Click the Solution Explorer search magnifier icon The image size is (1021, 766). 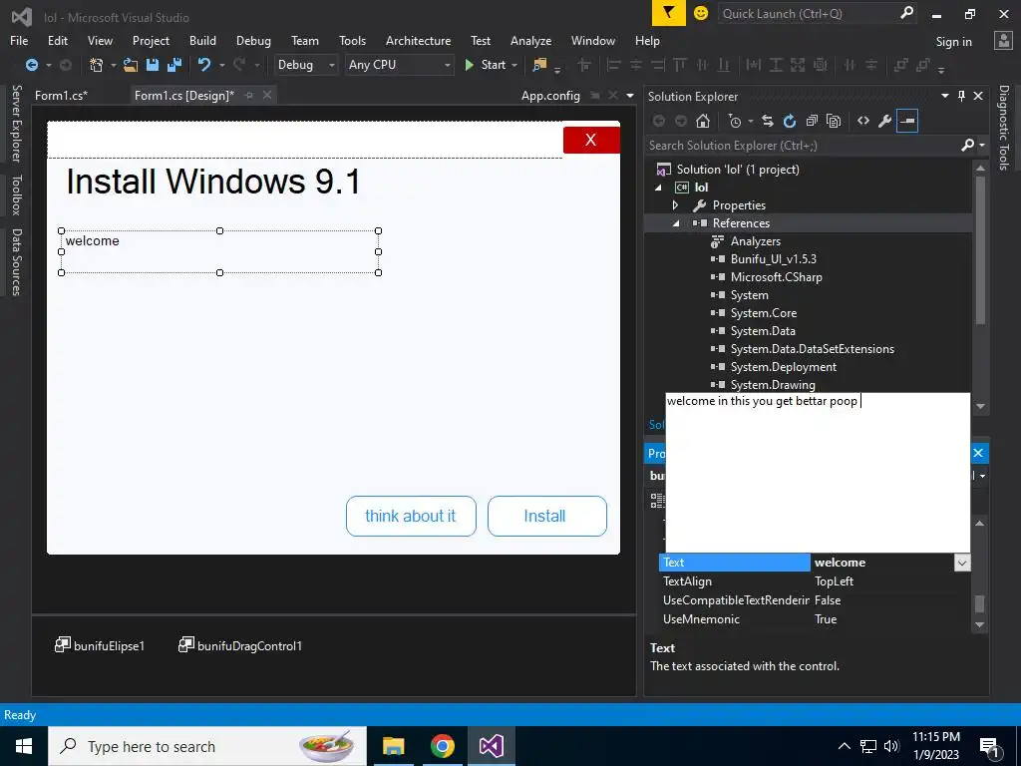pos(967,146)
